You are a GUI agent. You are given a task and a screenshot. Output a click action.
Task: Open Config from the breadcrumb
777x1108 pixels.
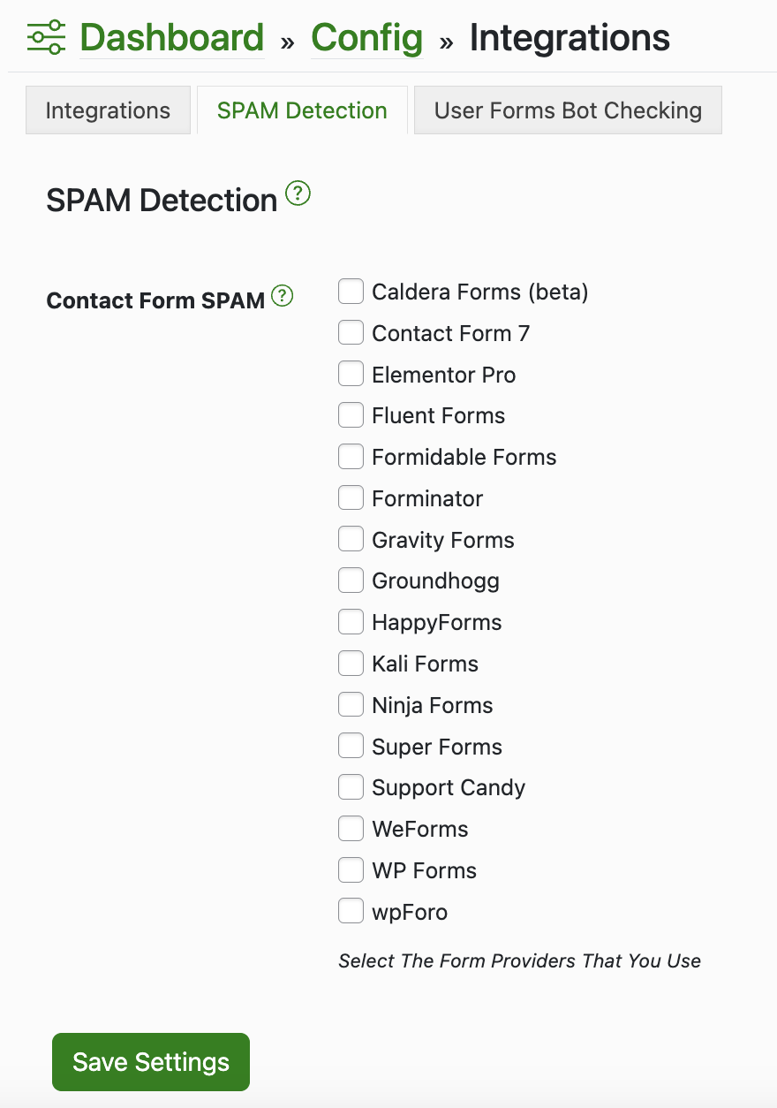tap(366, 37)
